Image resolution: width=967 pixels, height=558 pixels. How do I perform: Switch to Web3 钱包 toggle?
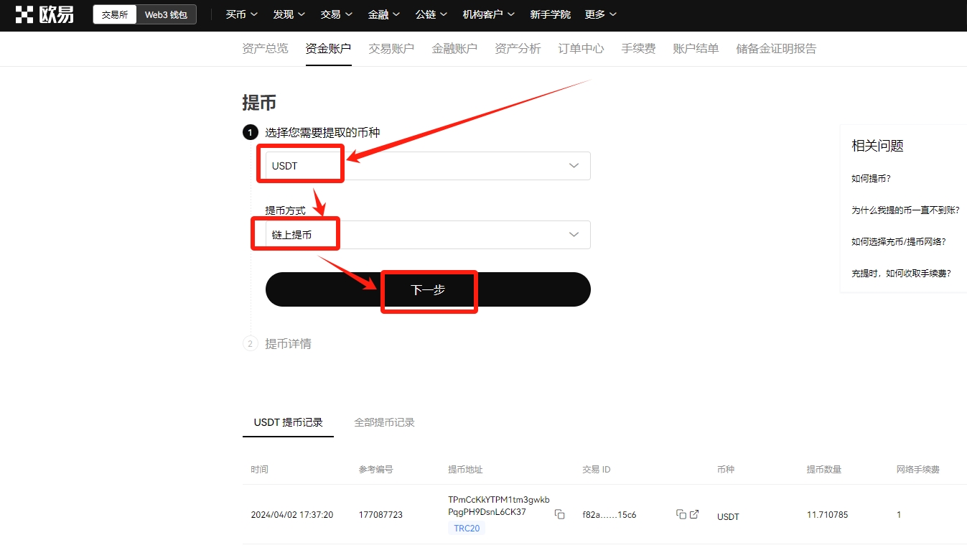point(166,14)
